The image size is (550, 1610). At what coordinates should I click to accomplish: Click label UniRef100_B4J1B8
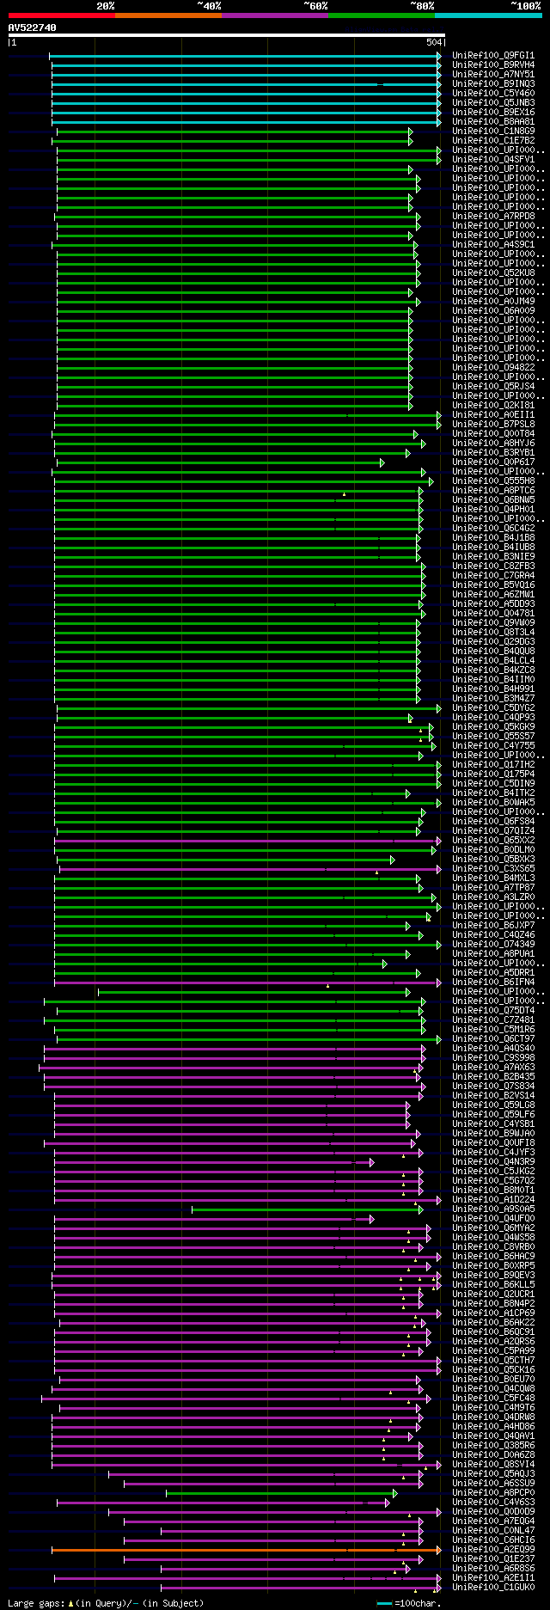(493, 538)
